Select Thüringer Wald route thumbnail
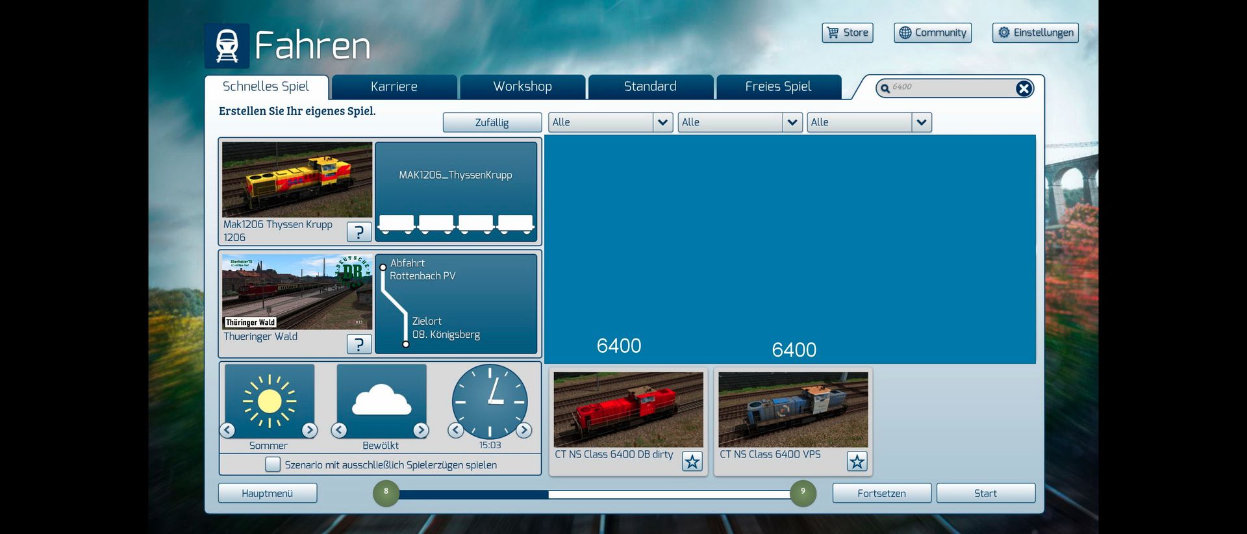The height and width of the screenshot is (534, 1247). point(297,292)
